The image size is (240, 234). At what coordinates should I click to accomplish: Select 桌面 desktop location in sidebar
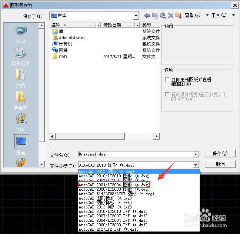[x=21, y=145]
